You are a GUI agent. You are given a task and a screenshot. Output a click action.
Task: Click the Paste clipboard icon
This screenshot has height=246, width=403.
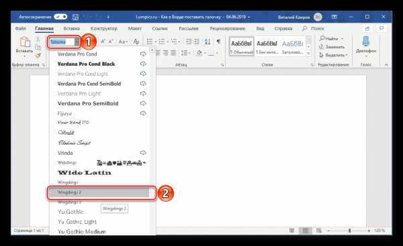[26, 42]
